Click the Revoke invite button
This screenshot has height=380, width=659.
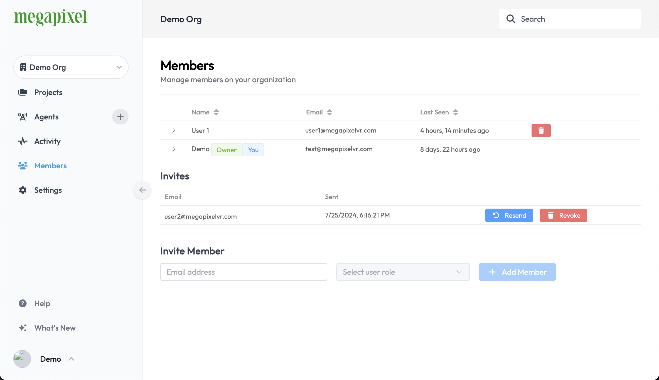coord(563,215)
